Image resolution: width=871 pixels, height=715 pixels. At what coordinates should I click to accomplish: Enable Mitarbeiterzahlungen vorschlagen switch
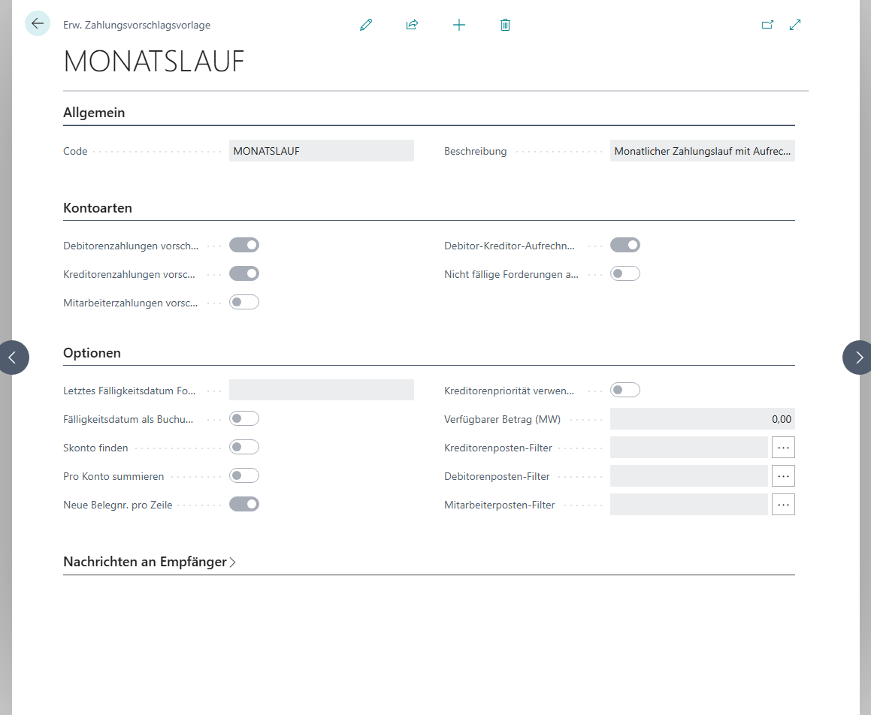(x=243, y=302)
